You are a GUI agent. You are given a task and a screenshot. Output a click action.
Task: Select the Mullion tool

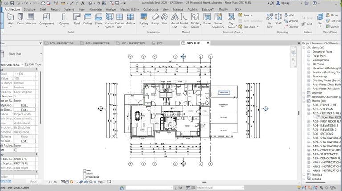tap(130, 19)
